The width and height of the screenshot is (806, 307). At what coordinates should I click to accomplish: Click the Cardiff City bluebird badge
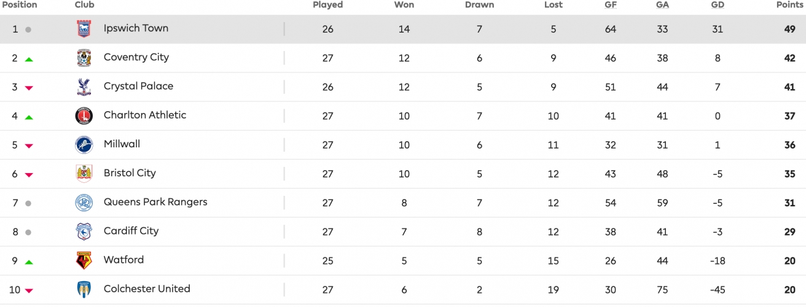pos(84,231)
